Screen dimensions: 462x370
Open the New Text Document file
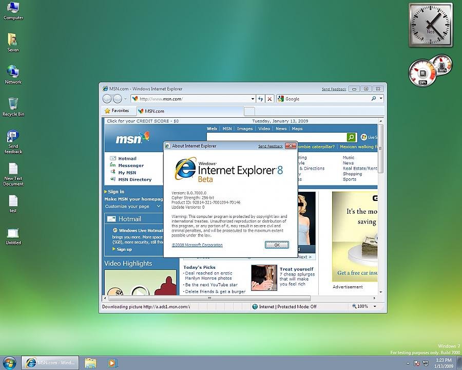point(13,174)
